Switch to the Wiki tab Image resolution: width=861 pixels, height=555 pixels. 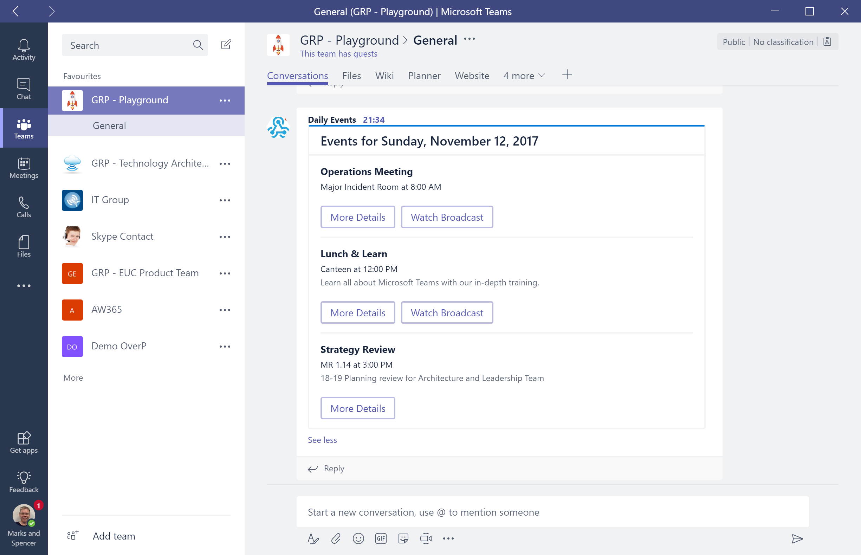tap(384, 76)
